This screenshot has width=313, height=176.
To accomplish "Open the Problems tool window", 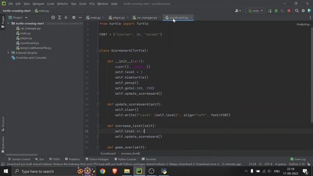I will 72,159.
